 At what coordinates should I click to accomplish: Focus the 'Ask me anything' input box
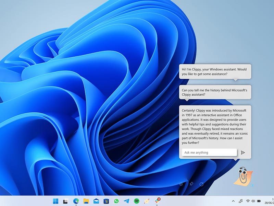(x=209, y=152)
